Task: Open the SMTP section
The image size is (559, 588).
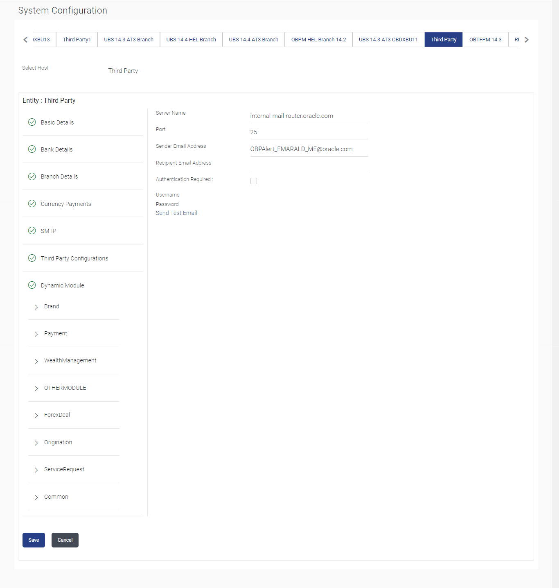Action: point(83,231)
